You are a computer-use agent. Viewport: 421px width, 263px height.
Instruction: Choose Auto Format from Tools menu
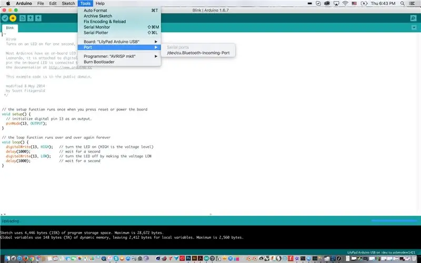pos(119,11)
